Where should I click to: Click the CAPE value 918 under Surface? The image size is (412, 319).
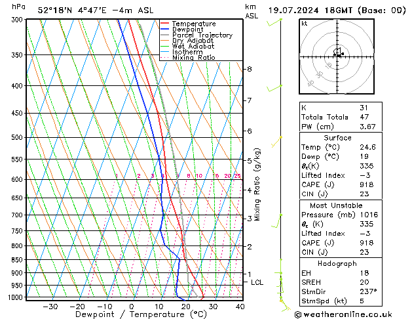[x=366, y=184]
